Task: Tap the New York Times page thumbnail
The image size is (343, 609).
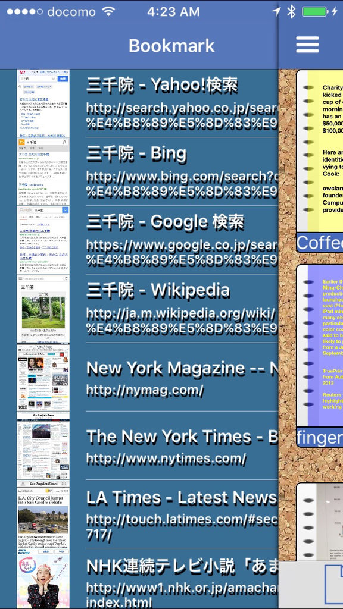Action: [43, 445]
